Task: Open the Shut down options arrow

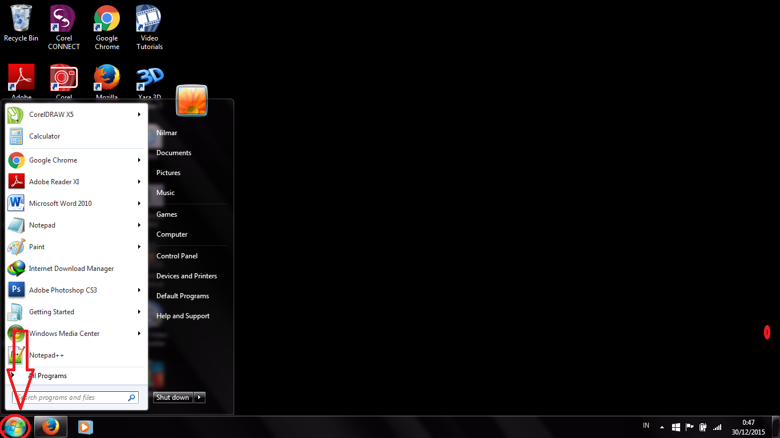Action: pos(199,398)
